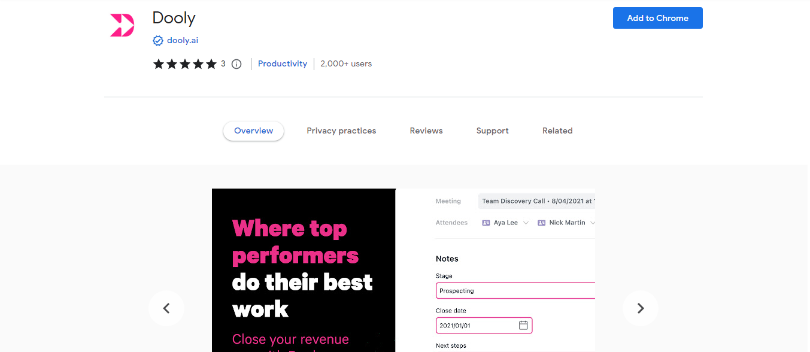Click the calendar icon in the Close date field
This screenshot has width=810, height=352.
tap(523, 325)
